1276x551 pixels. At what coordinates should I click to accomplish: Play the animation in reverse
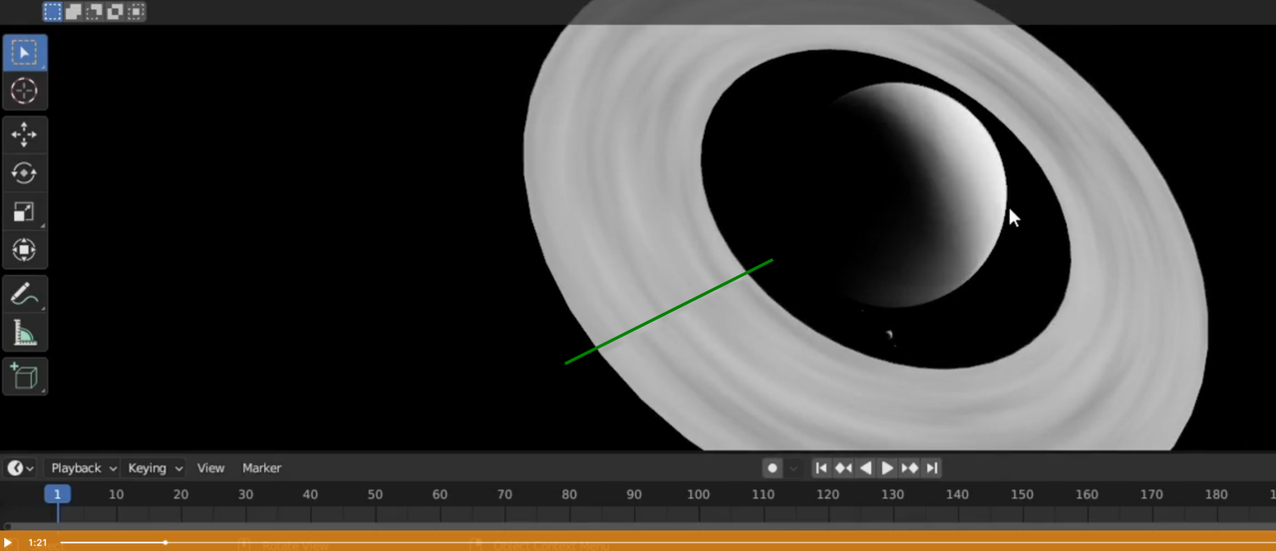865,468
